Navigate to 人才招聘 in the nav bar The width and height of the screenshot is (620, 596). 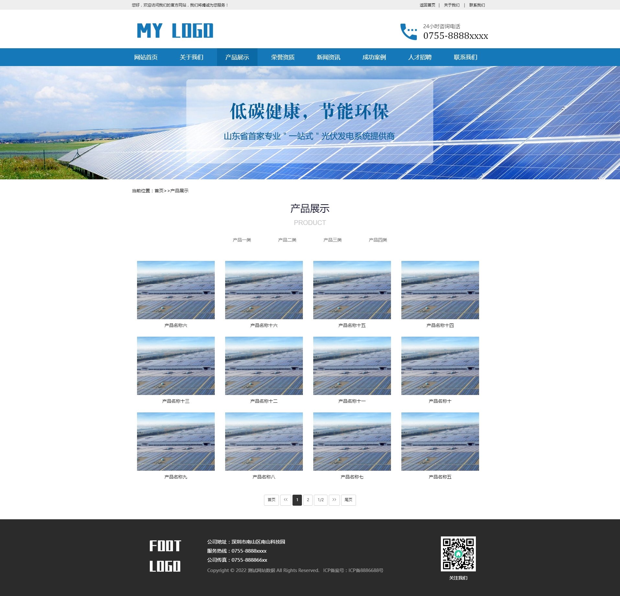click(419, 57)
